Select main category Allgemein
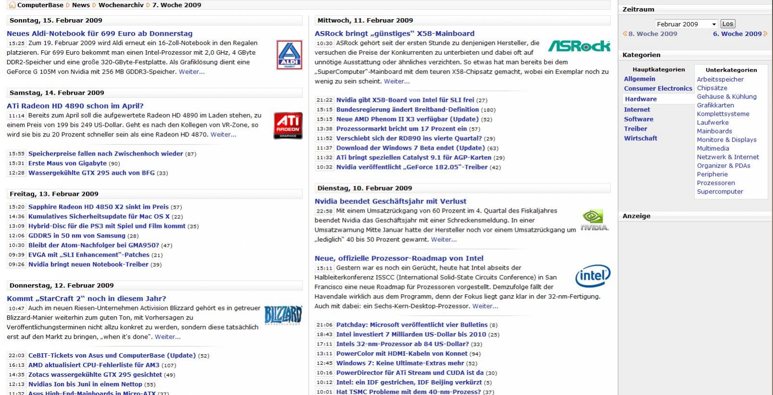The image size is (773, 395). (x=639, y=79)
